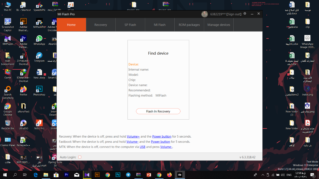
Task: Open the Windows Start menu
Action: tap(5, 175)
